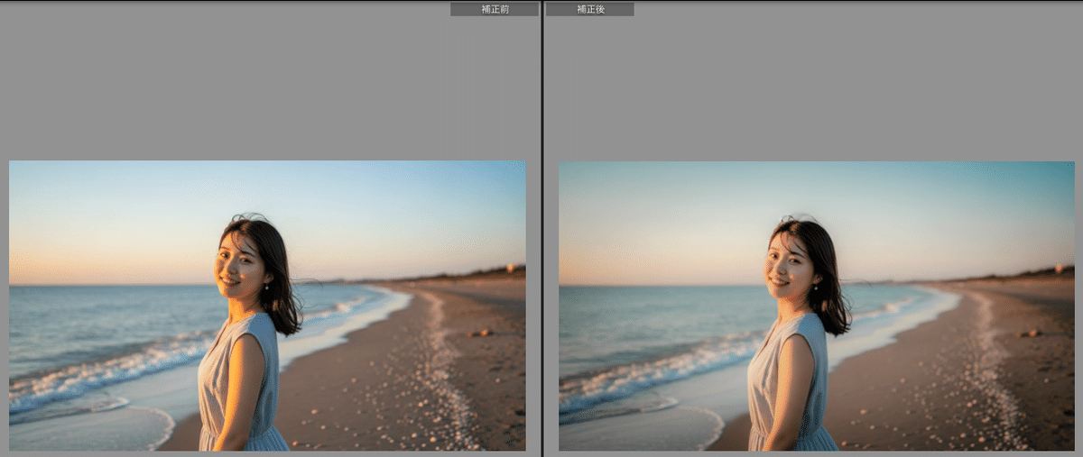Click the divider between before and after panes
This screenshot has height=457, width=1083.
tap(541, 225)
